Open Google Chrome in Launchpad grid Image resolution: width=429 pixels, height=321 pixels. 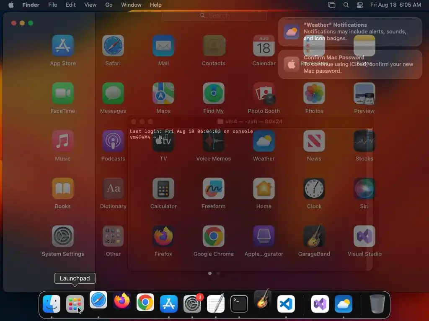click(214, 236)
